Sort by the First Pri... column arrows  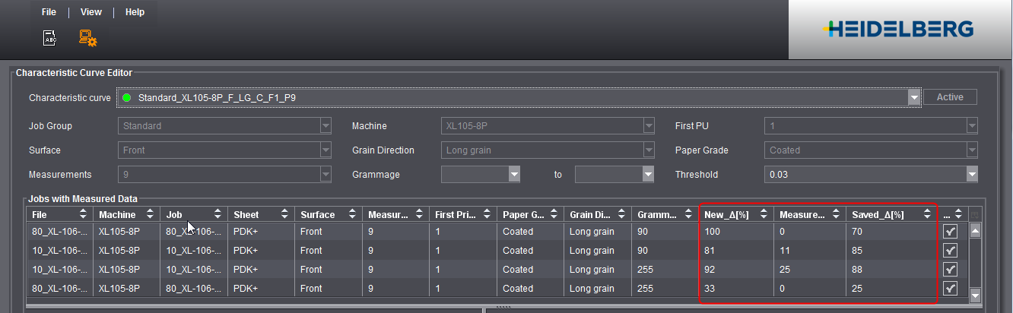coord(485,215)
